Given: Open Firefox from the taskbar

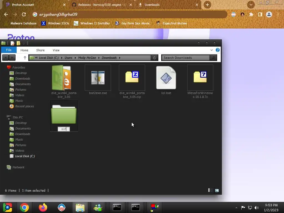Looking at the screenshot, I should (x=43, y=207).
